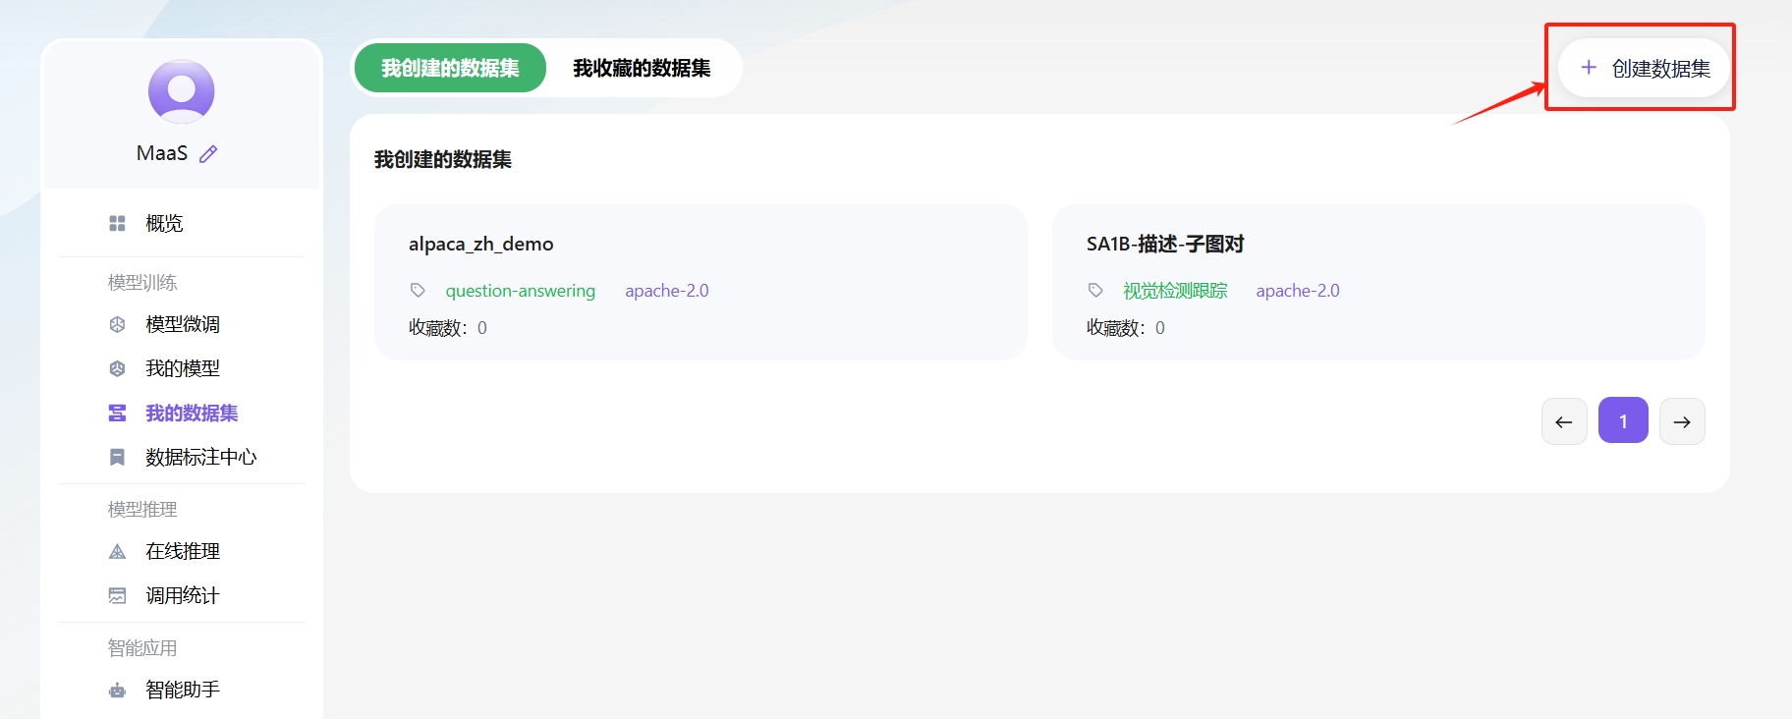Open 我的模型 in the sidebar
This screenshot has height=719, width=1792.
(182, 368)
